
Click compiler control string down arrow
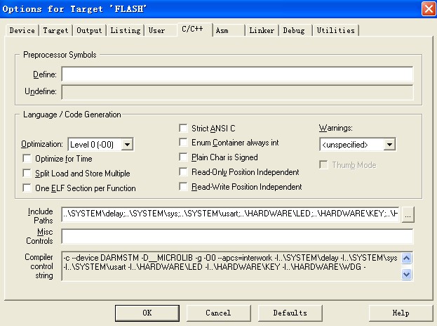point(406,275)
